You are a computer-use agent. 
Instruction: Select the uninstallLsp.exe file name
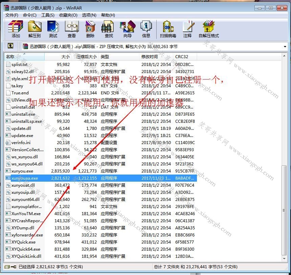pos(26,121)
